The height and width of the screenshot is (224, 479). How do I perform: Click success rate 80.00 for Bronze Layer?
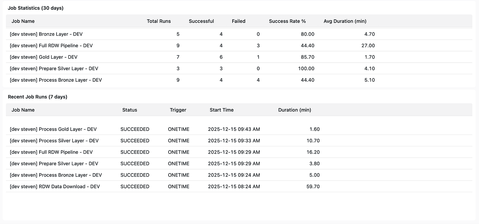(307, 34)
